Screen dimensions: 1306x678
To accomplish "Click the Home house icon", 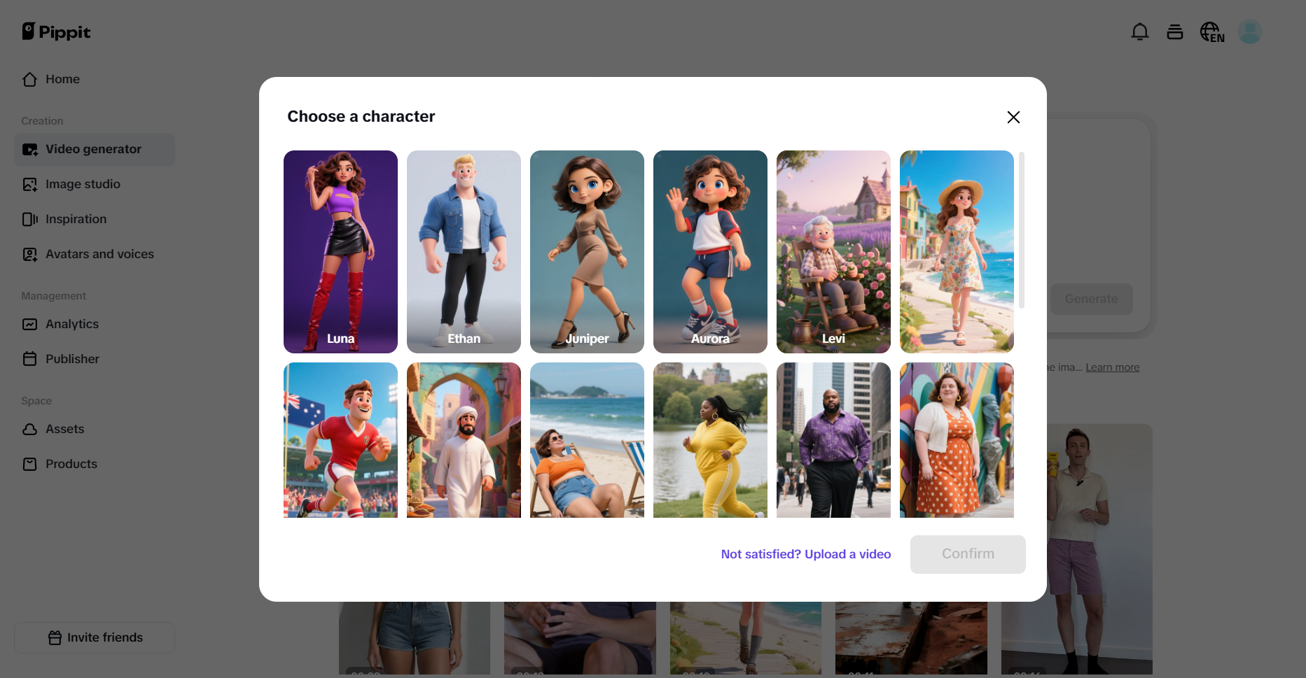I will [29, 79].
